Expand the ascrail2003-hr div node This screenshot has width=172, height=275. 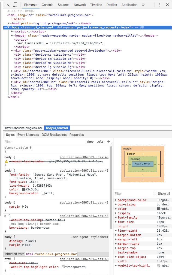click(x=12, y=82)
